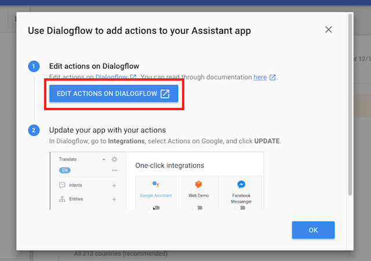Click Facebook Messenger icon in preview

[241, 184]
